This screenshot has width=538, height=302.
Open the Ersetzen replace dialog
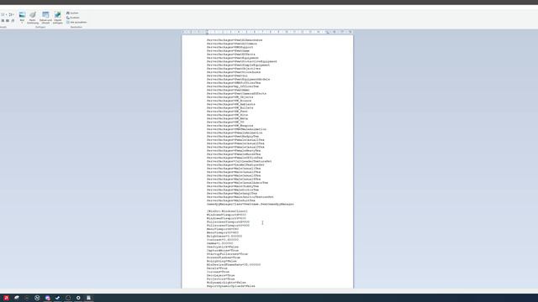point(73,18)
